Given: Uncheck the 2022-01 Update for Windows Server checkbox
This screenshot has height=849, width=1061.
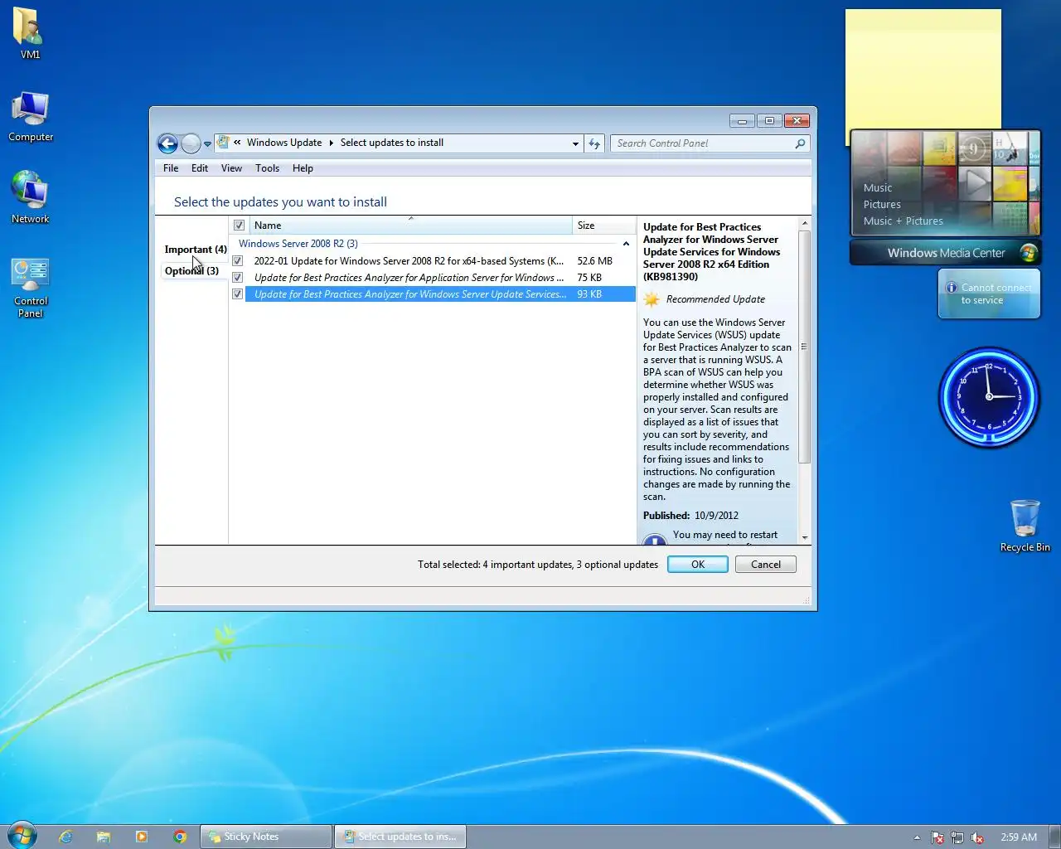Looking at the screenshot, I should [x=238, y=261].
